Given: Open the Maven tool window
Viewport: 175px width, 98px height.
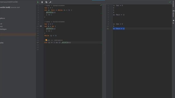Looking at the screenshot, I should 173,14.
